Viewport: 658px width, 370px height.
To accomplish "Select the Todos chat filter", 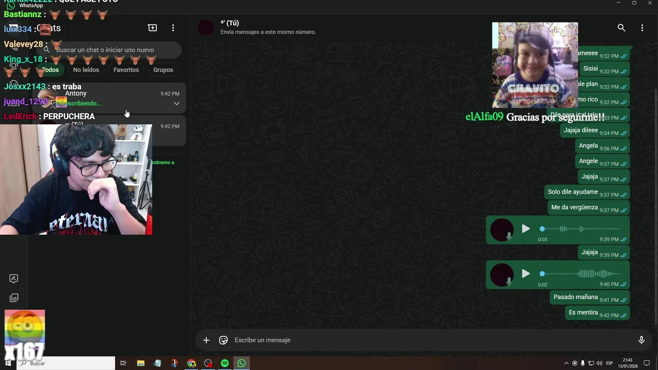I will (x=50, y=70).
